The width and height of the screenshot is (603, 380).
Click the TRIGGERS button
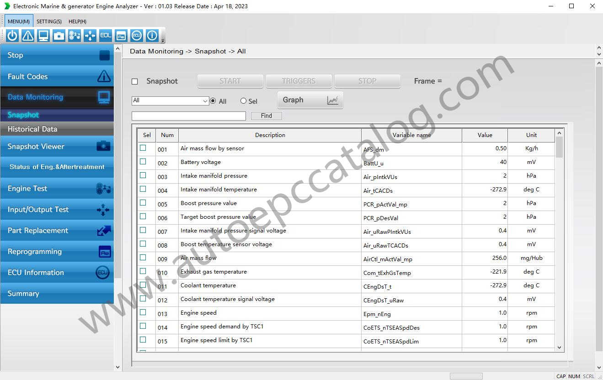(299, 81)
